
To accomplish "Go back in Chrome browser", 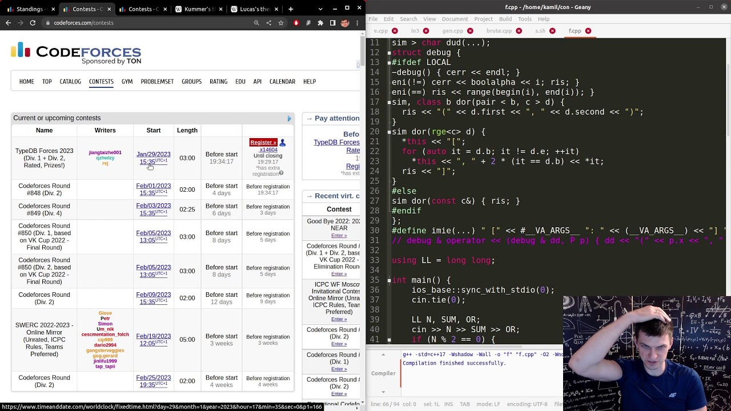I will [8, 23].
